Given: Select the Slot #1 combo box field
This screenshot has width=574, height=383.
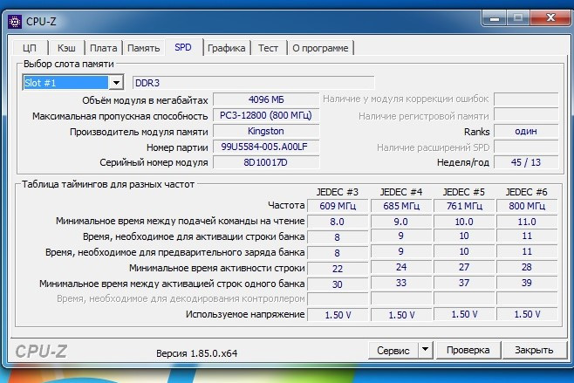Looking at the screenshot, I should click(73, 83).
